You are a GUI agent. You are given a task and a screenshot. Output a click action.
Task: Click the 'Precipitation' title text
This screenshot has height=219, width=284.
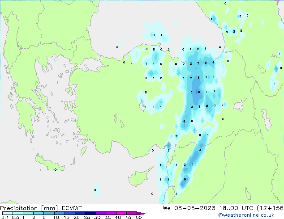click(x=19, y=208)
